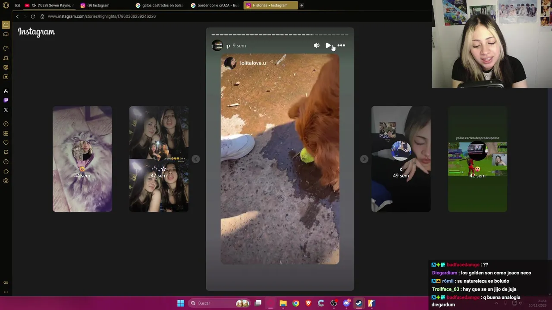Open Steam from the taskbar
The height and width of the screenshot is (310, 552).
click(x=358, y=303)
